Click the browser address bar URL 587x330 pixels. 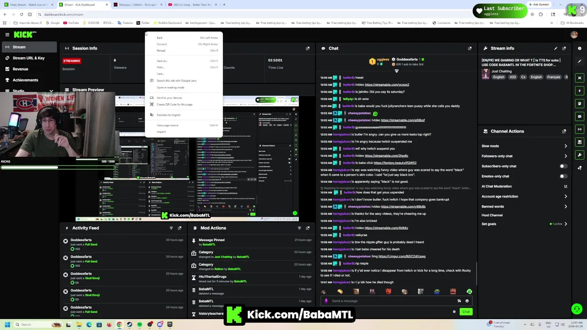click(x=64, y=14)
